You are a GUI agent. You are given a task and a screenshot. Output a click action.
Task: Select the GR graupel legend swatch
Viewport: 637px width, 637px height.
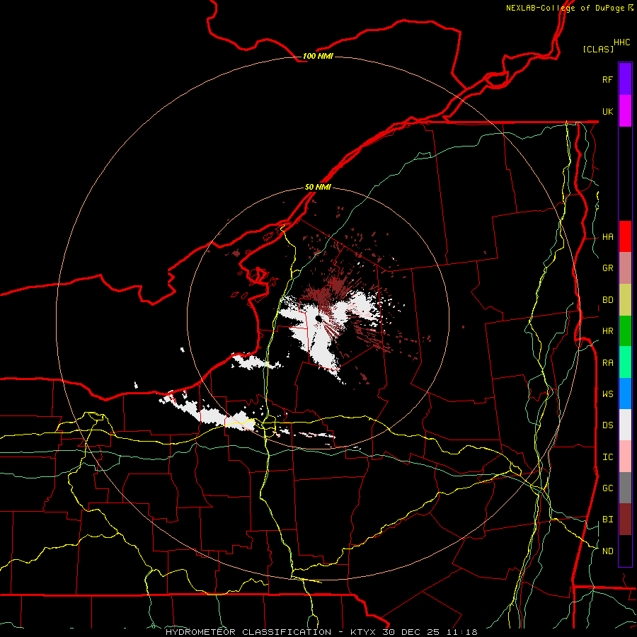click(x=625, y=268)
